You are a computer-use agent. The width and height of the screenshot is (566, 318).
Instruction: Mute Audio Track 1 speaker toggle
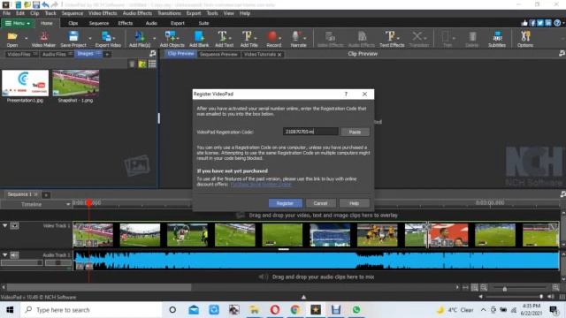pyautogui.click(x=14, y=255)
